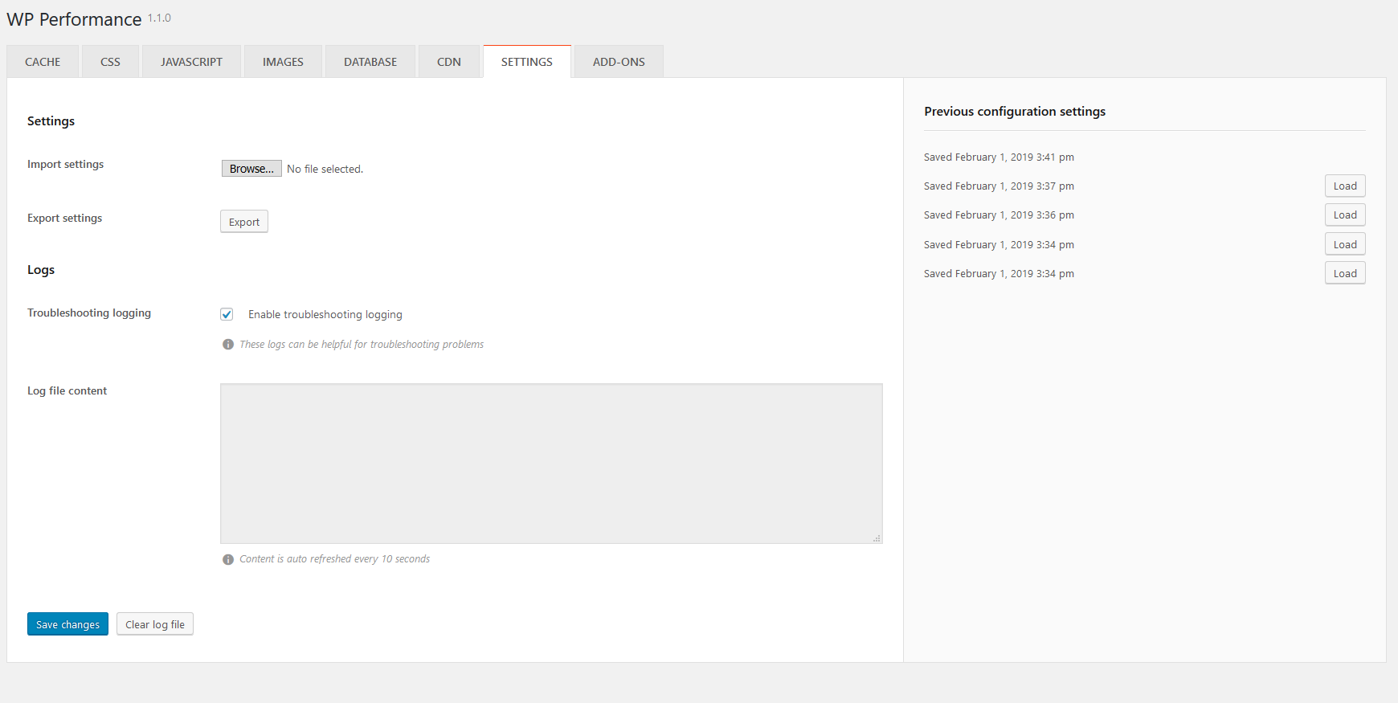Disable the troubleshooting logging checkbox
This screenshot has width=1398, height=703.
pyautogui.click(x=227, y=314)
